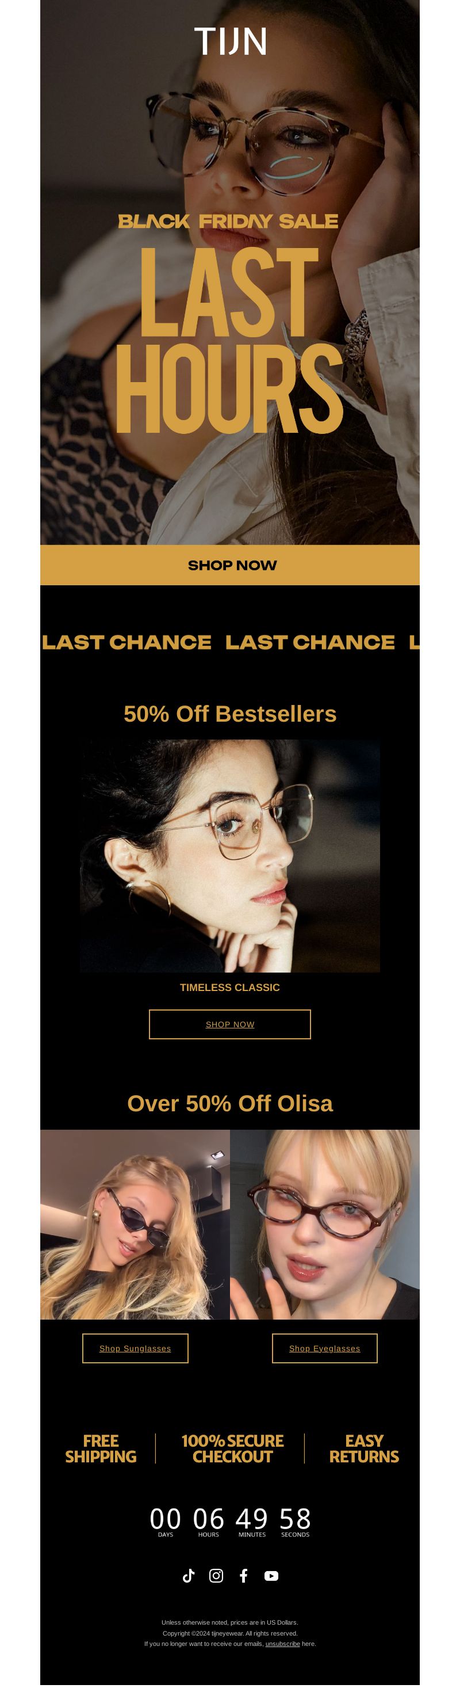Open the Timeless Classic glasses photo
Screen dimensions: 460x1696
click(x=229, y=855)
